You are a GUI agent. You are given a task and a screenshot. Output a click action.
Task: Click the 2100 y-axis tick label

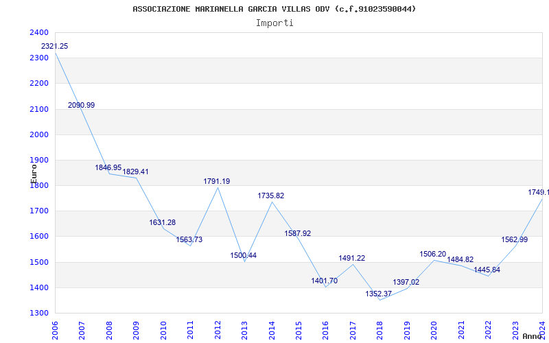pyautogui.click(x=39, y=109)
